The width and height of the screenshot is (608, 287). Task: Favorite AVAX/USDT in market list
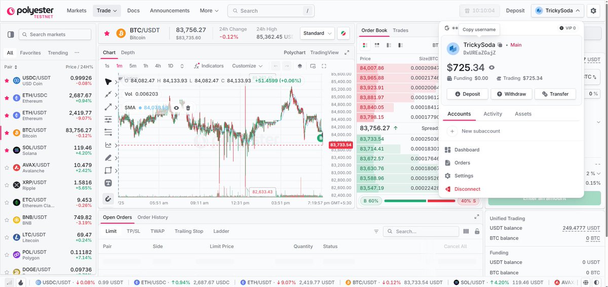(7, 168)
